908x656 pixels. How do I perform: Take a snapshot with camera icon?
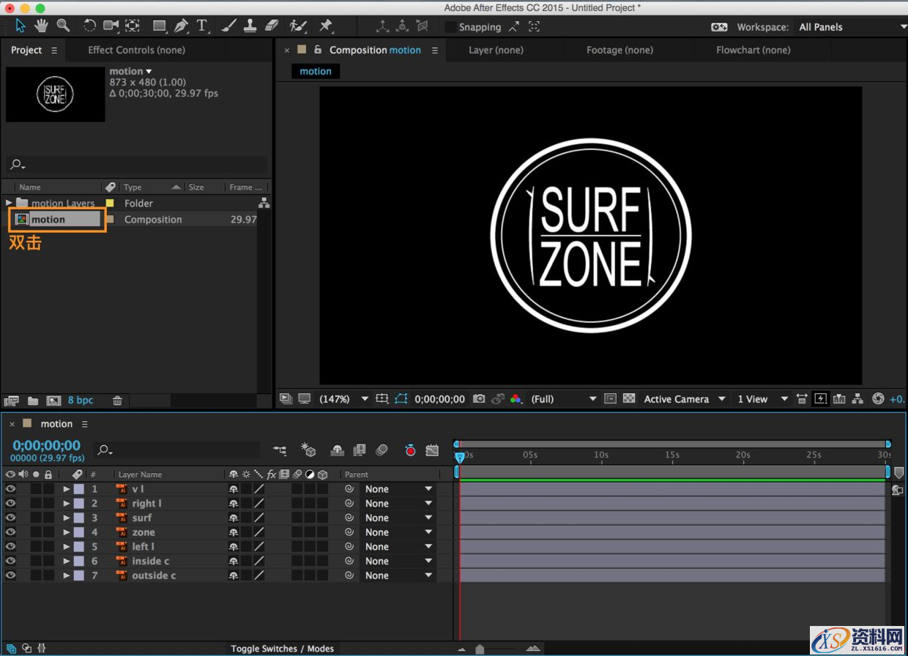click(x=479, y=399)
